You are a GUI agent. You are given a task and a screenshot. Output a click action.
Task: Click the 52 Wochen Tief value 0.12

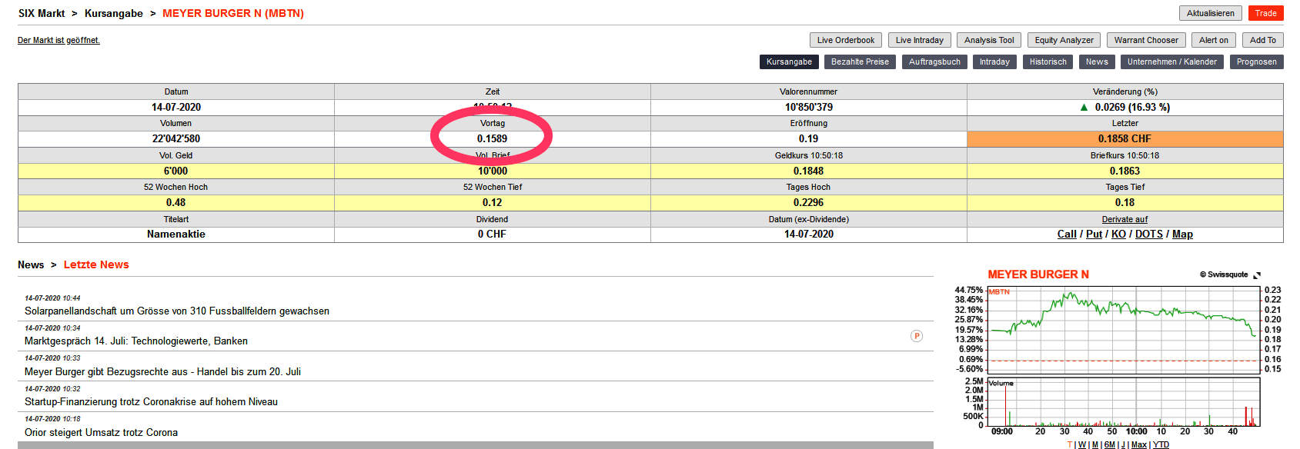[x=493, y=202]
